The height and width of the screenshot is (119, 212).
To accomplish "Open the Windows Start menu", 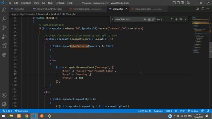I will [3, 116].
